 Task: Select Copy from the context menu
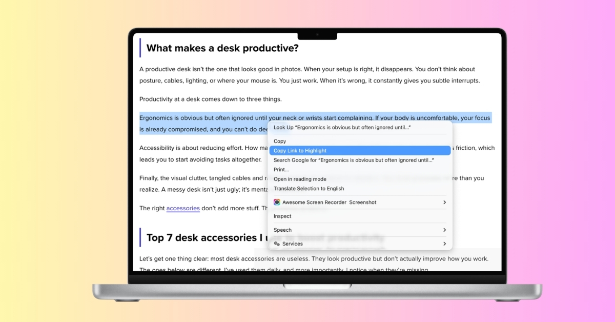point(280,141)
